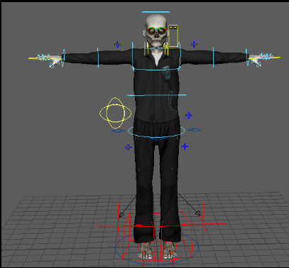
Task: Select the red cross locator left of feet
Action: [119, 226]
